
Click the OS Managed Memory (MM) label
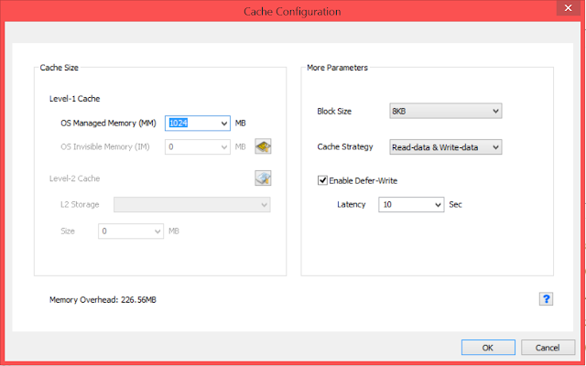(x=108, y=124)
